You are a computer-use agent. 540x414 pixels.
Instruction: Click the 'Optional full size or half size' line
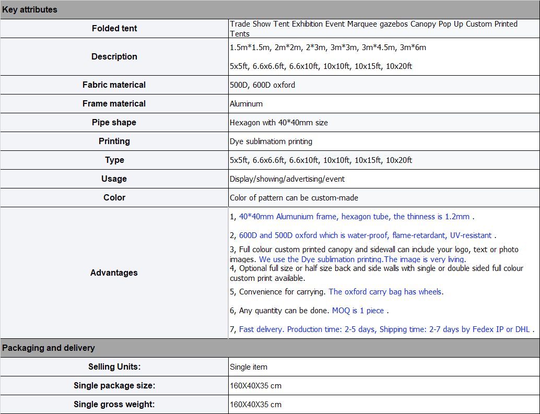coord(377,273)
